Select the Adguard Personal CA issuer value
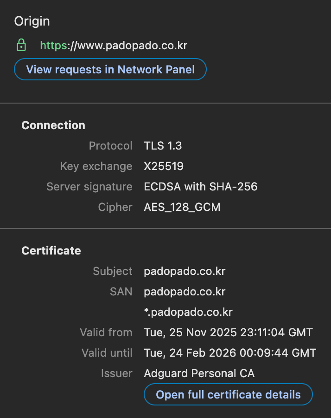 pos(199,373)
